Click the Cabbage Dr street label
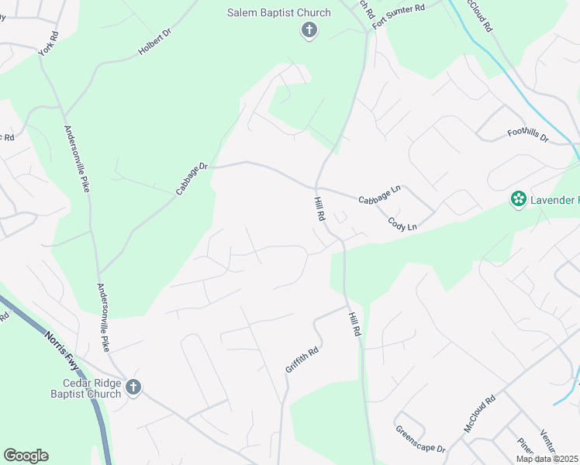580x465 pixels. pos(192,179)
